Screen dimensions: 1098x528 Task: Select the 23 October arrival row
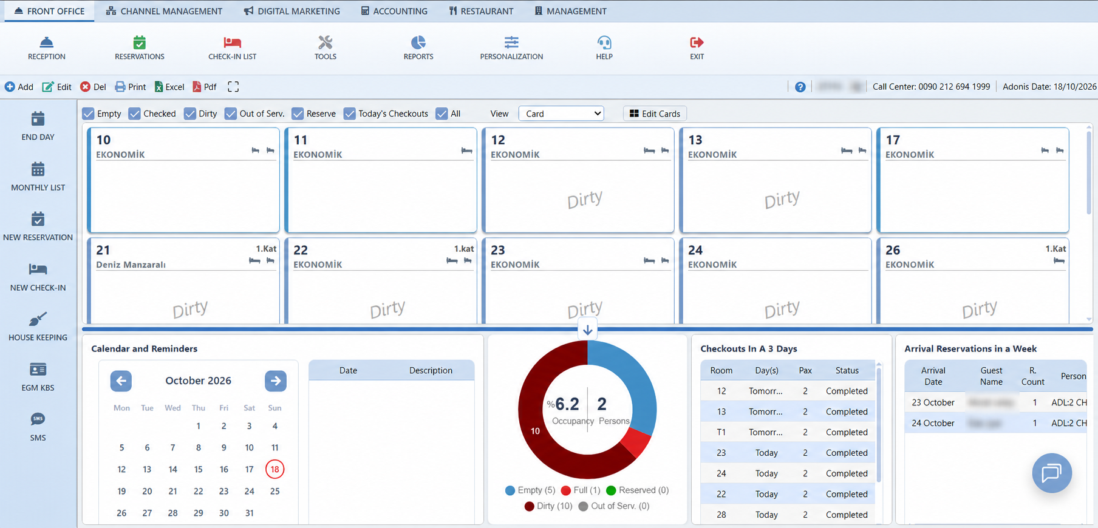click(995, 402)
